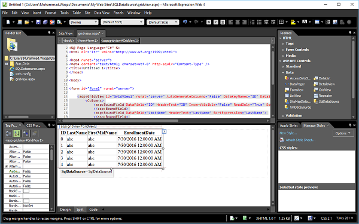Select the asp:gridview#GridView1 breadcrumb tag
The height and width of the screenshot is (224, 359).
click(x=120, y=41)
